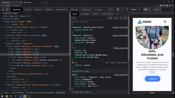Toggle the device toolbar icon
175x98 pixels.
(x=7, y=10)
